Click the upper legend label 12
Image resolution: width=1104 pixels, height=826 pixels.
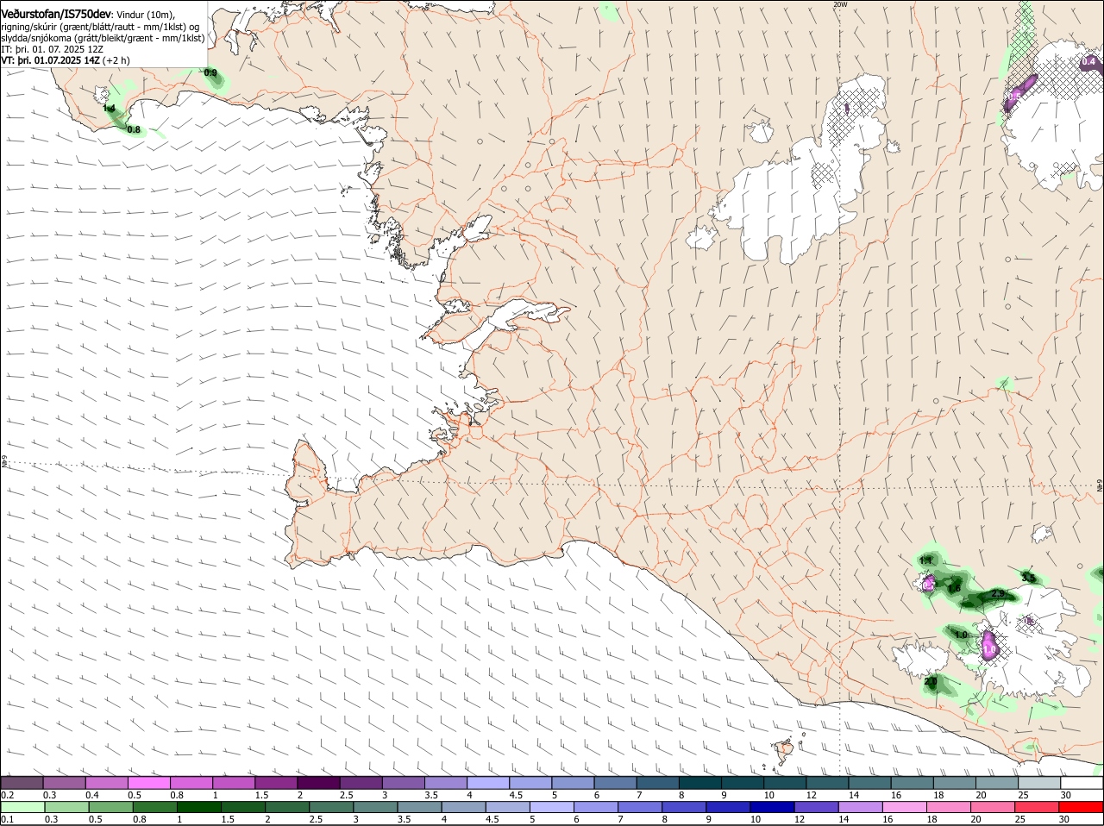(x=810, y=794)
